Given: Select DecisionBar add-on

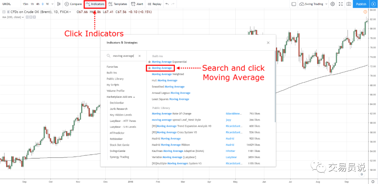Looking at the screenshot, I should click(117, 103).
